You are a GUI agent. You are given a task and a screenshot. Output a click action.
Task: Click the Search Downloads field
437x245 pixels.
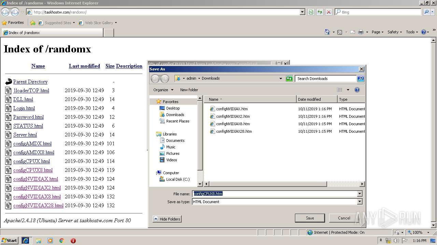click(326, 79)
